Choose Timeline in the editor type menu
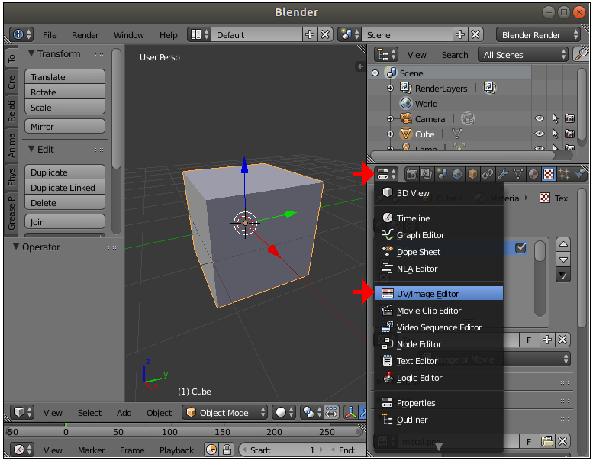 (x=439, y=218)
